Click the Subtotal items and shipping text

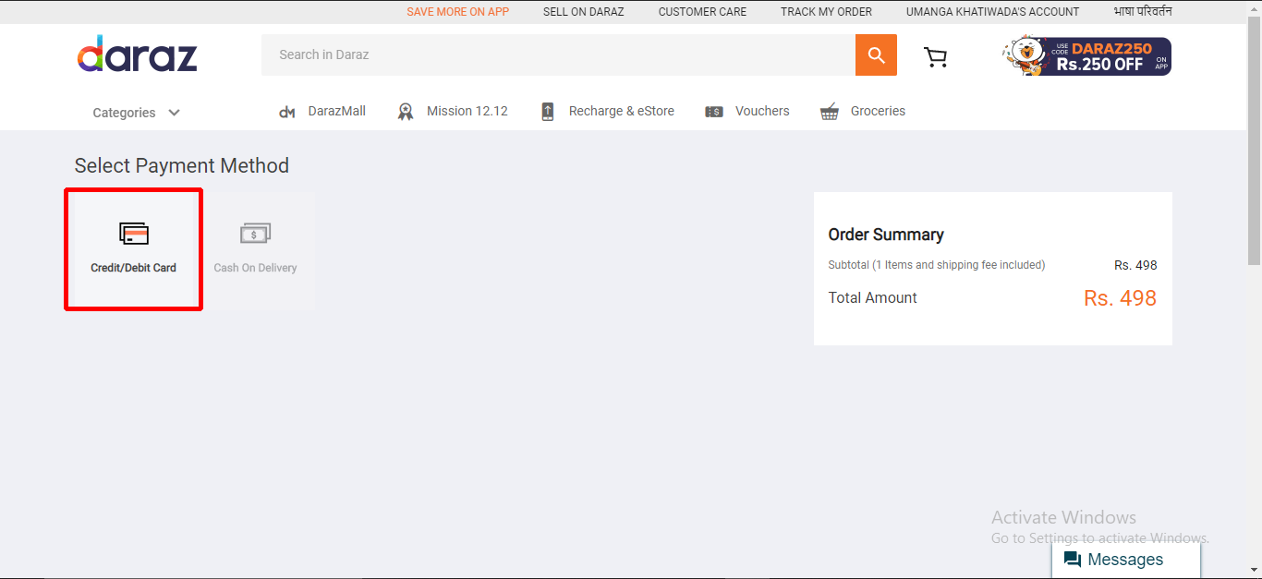pyautogui.click(x=937, y=265)
